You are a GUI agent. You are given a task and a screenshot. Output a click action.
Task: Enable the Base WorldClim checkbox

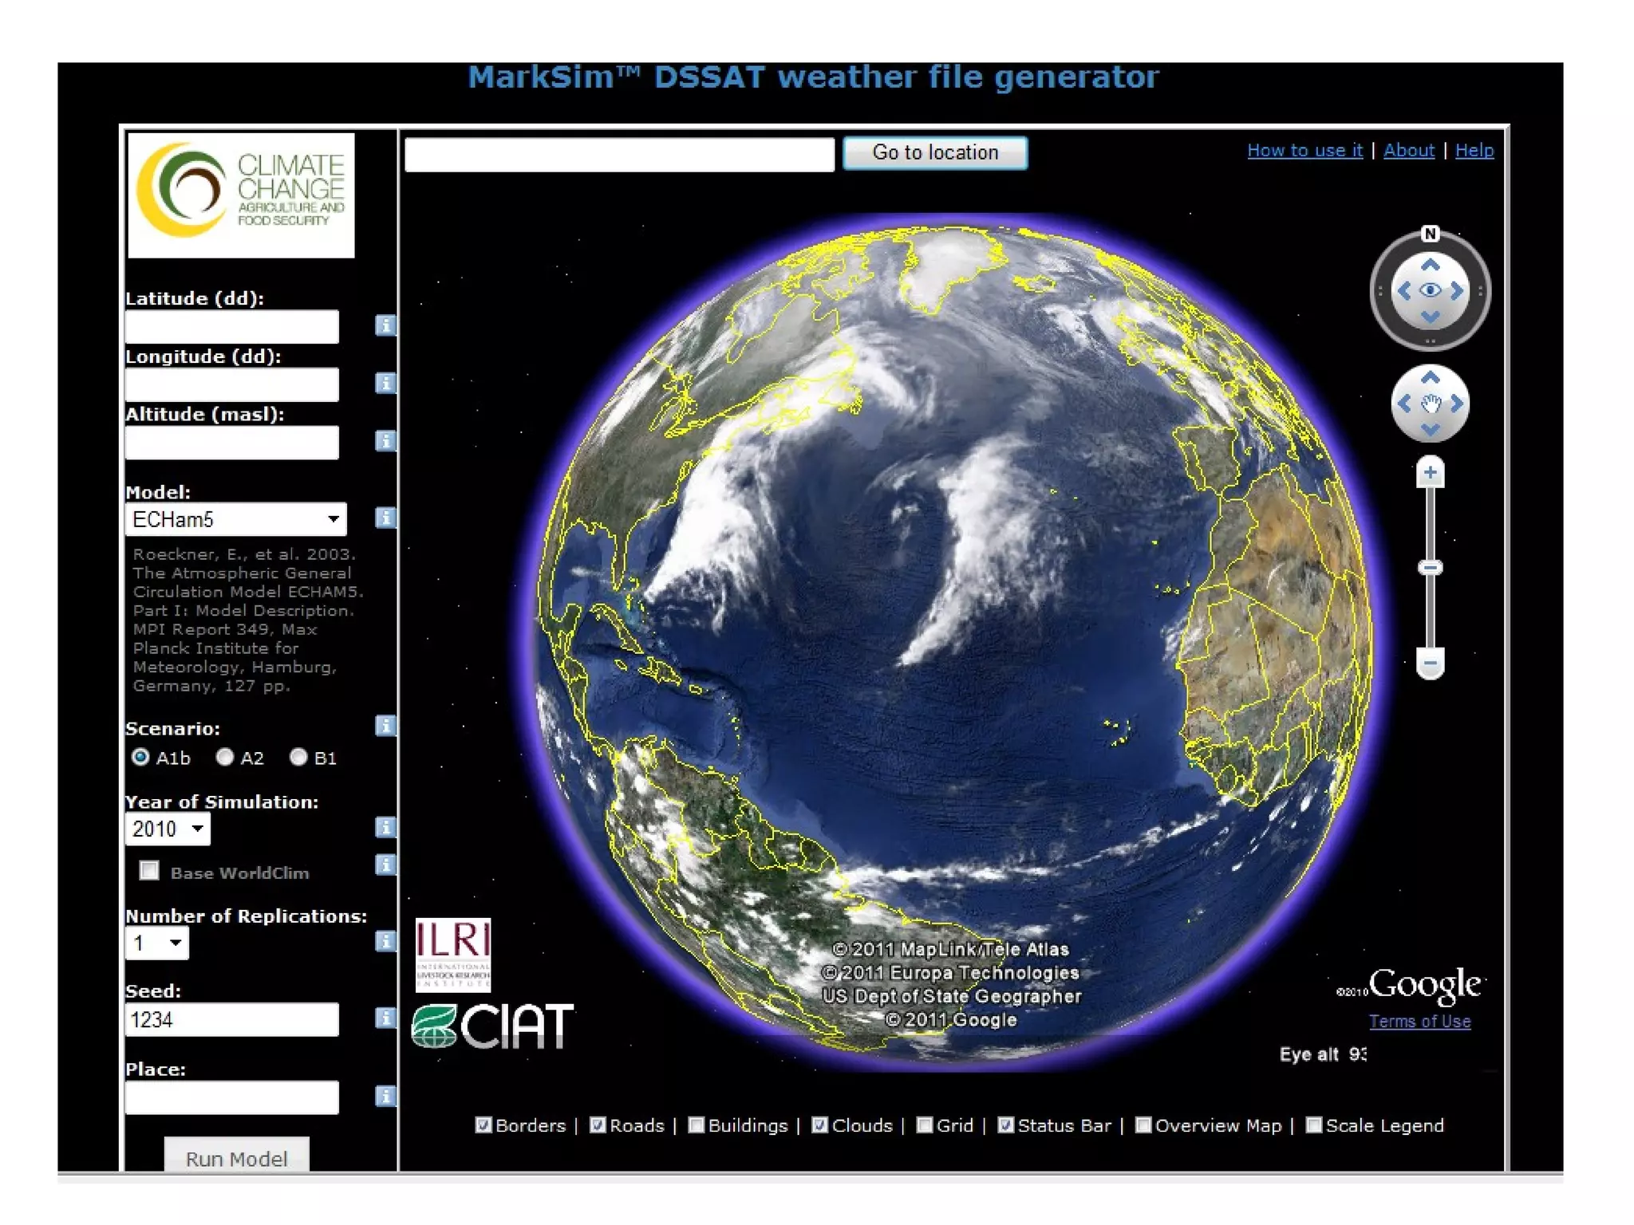coord(149,870)
